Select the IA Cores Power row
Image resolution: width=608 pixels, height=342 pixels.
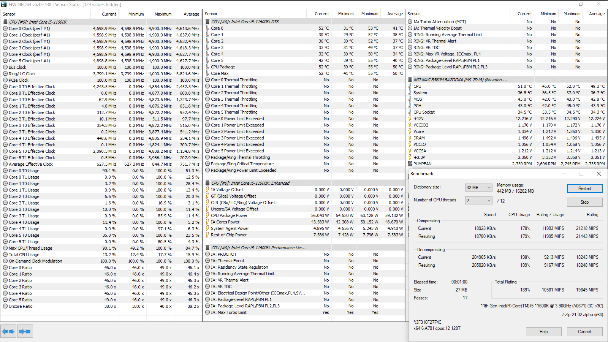[304, 222]
